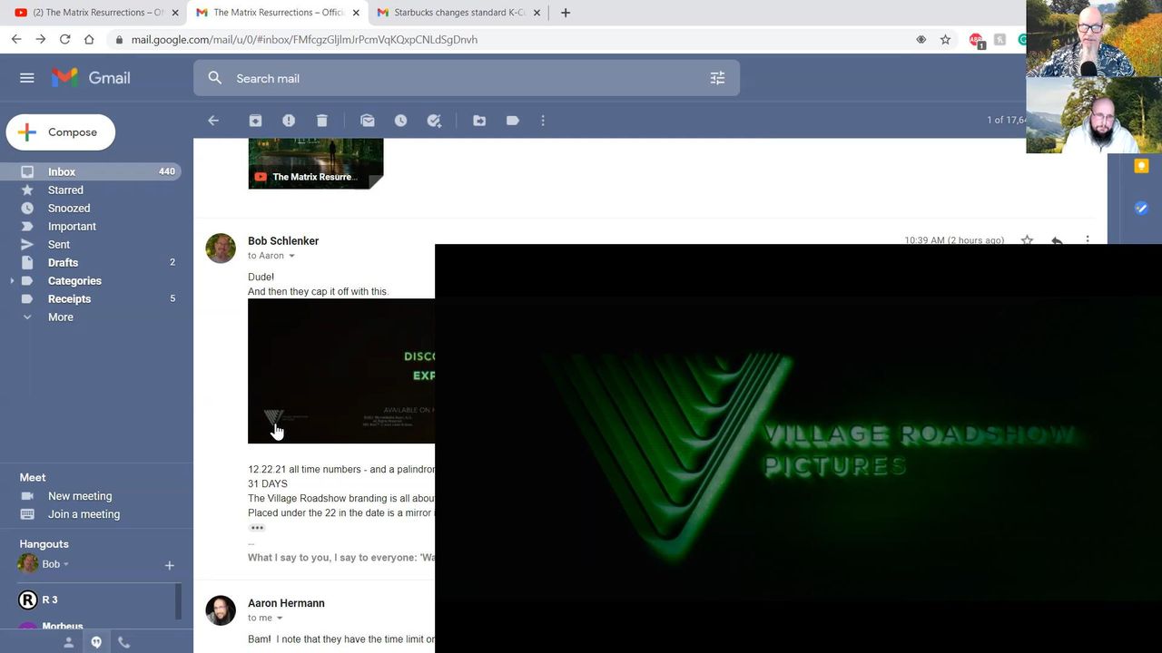
Task: Show recipient details under Bob Schlenker
Action: tap(291, 256)
